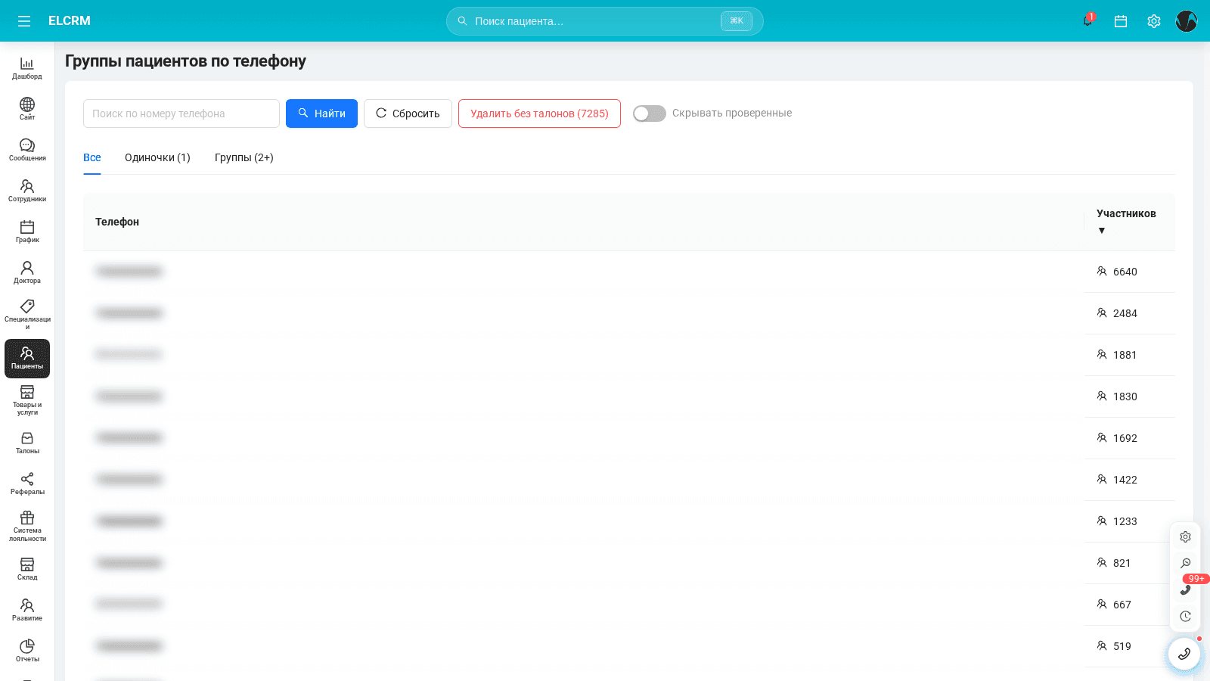Open settings gear in top header
Image resolution: width=1210 pixels, height=681 pixels.
click(1153, 21)
